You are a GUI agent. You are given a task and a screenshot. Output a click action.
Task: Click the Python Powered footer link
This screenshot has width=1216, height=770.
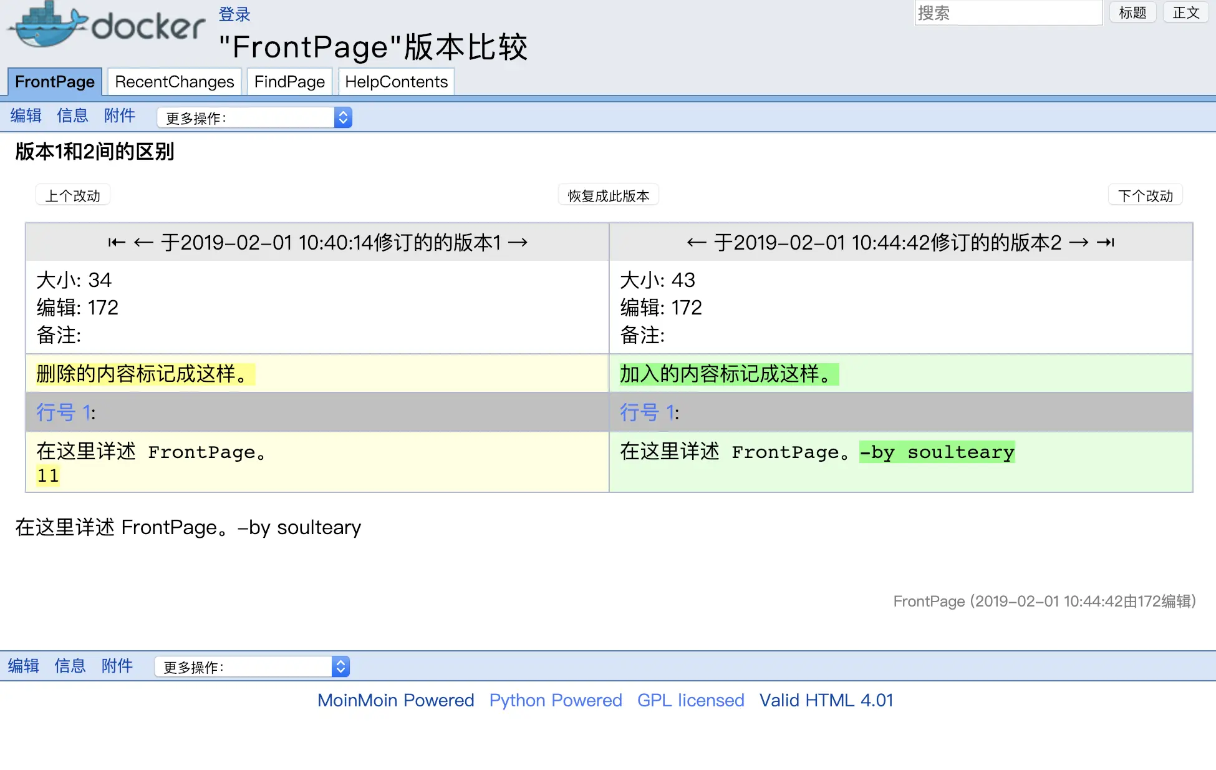[x=555, y=700]
